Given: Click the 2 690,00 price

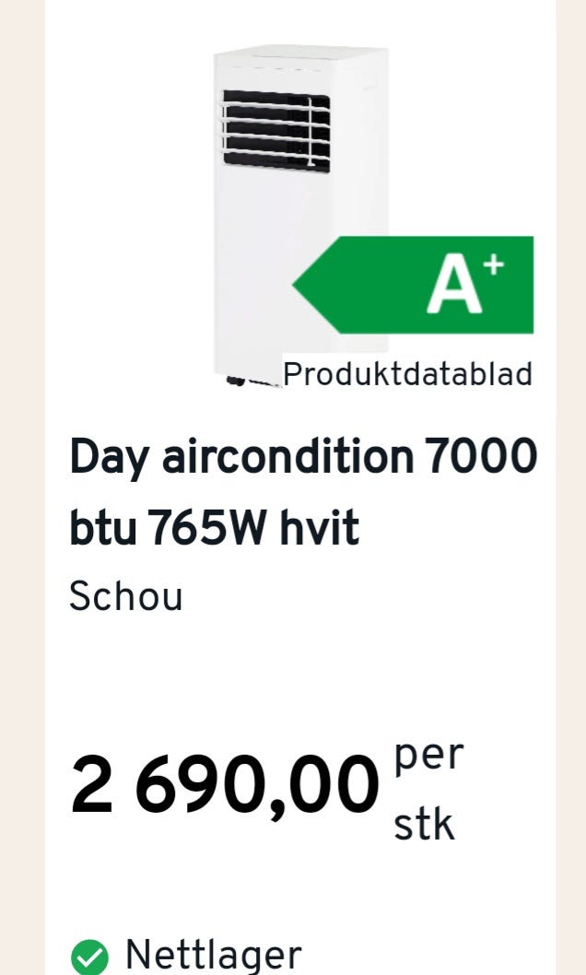Looking at the screenshot, I should (224, 786).
